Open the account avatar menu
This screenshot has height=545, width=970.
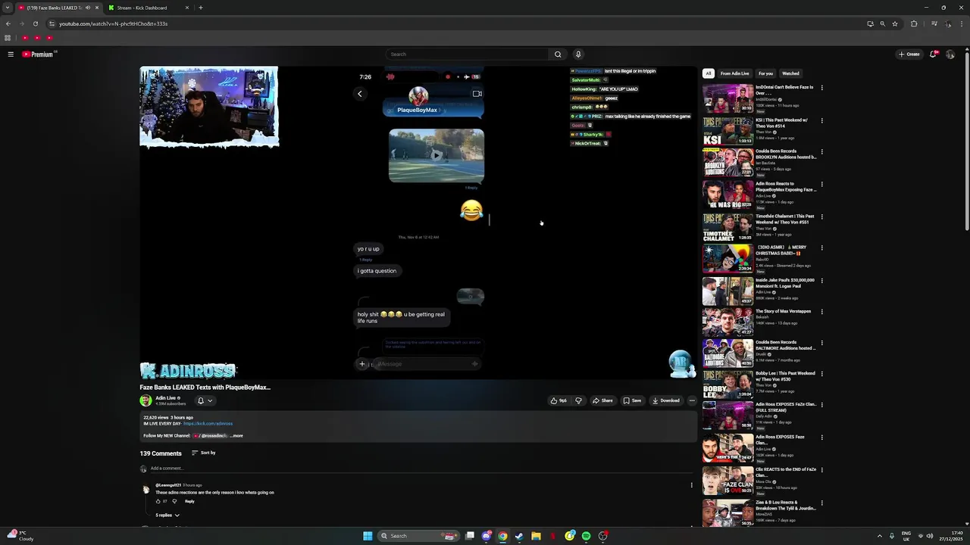coord(950,54)
